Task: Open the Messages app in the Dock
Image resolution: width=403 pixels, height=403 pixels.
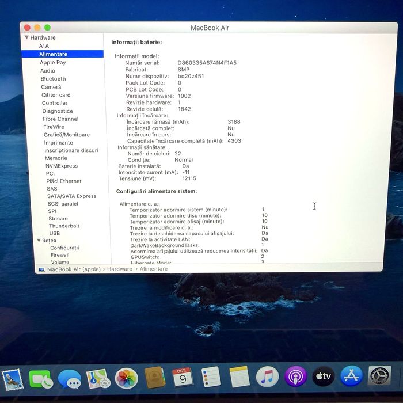Action: click(x=70, y=379)
